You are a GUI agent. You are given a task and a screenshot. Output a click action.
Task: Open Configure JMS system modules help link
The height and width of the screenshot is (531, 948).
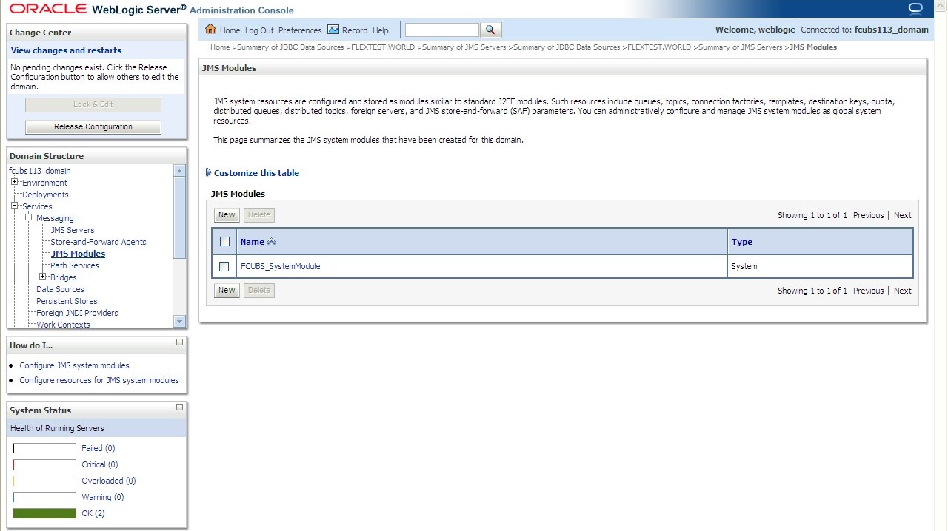(x=74, y=365)
